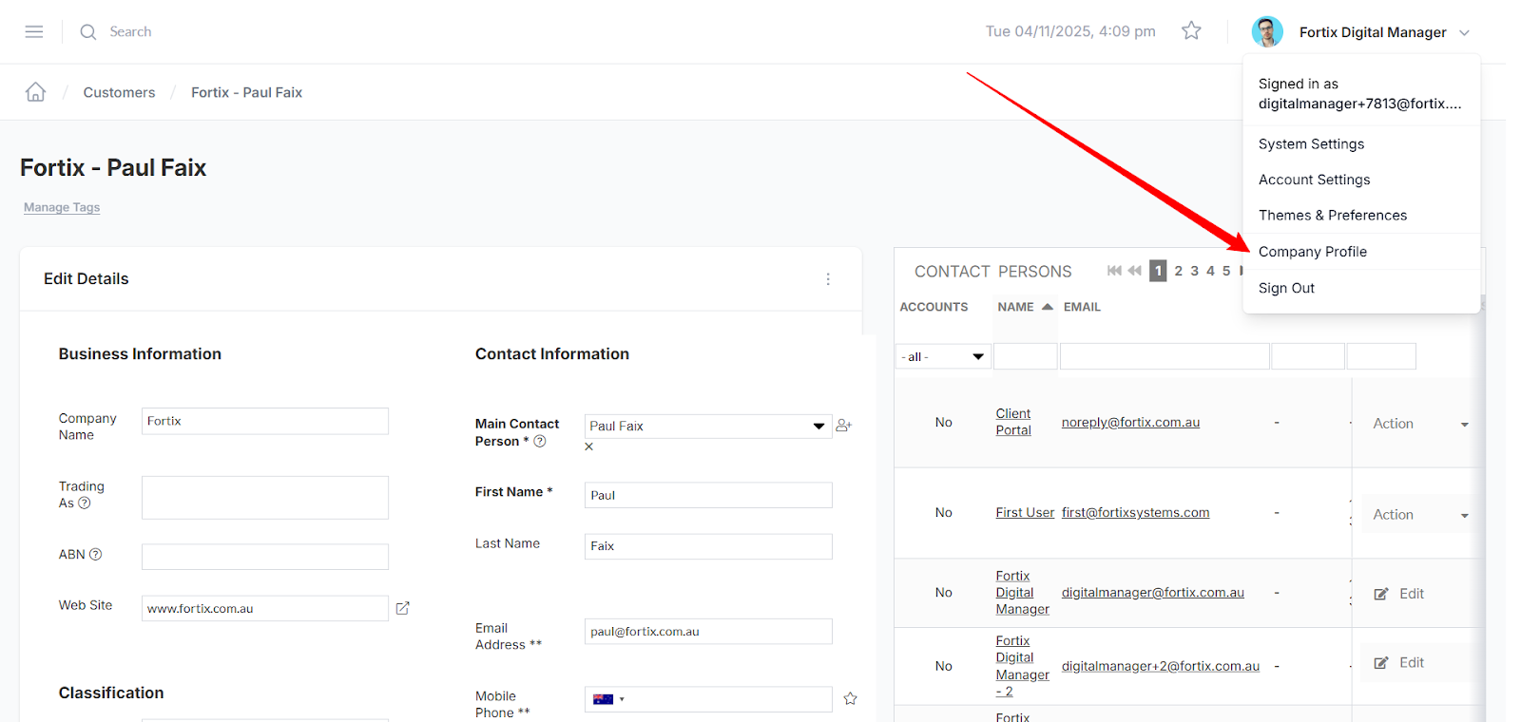Click the First Name input field
This screenshot has height=722, width=1521.
(x=708, y=495)
